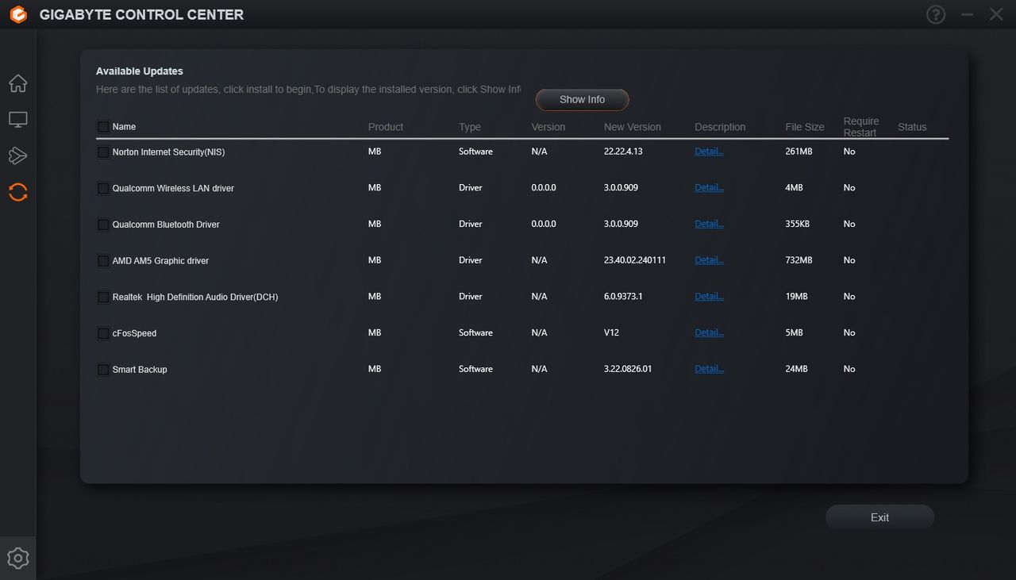This screenshot has height=580, width=1016.
Task: Open Settings gear icon
Action: (17, 559)
